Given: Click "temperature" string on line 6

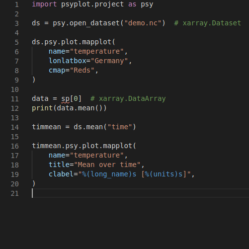Looking at the screenshot, I should 97,51.
